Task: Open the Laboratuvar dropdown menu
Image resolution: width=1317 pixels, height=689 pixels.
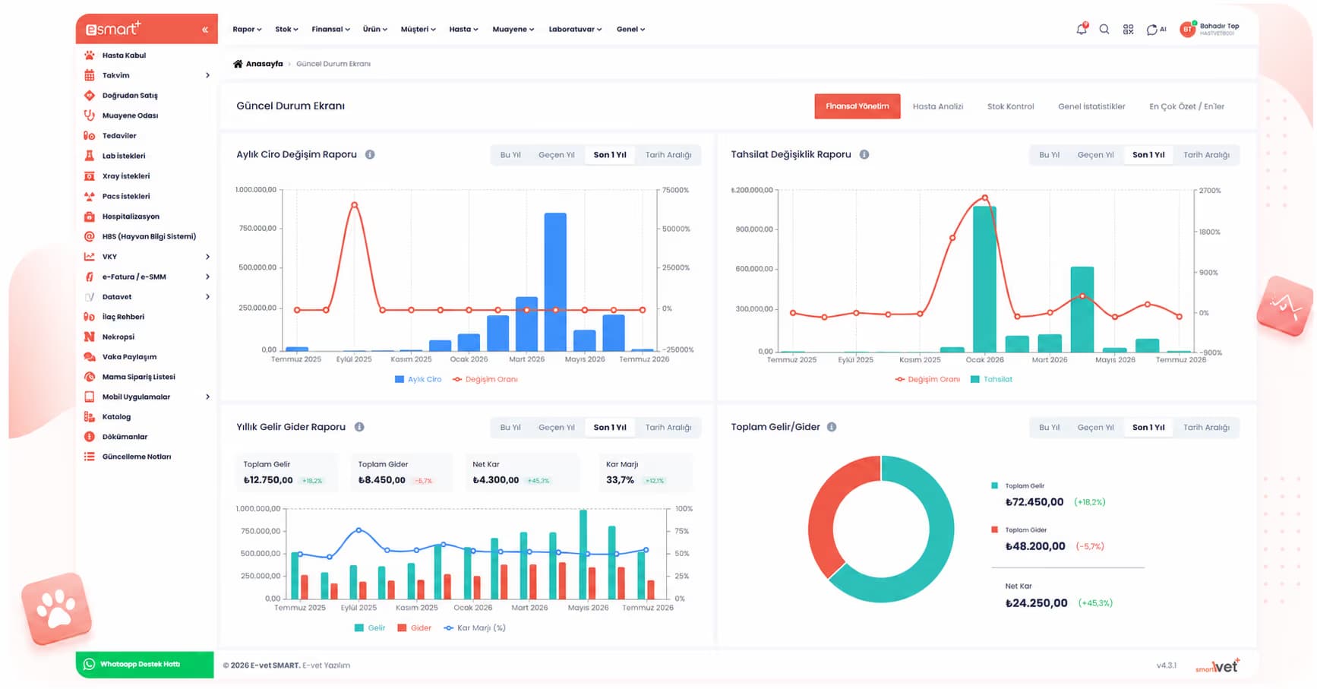Action: [x=575, y=30]
